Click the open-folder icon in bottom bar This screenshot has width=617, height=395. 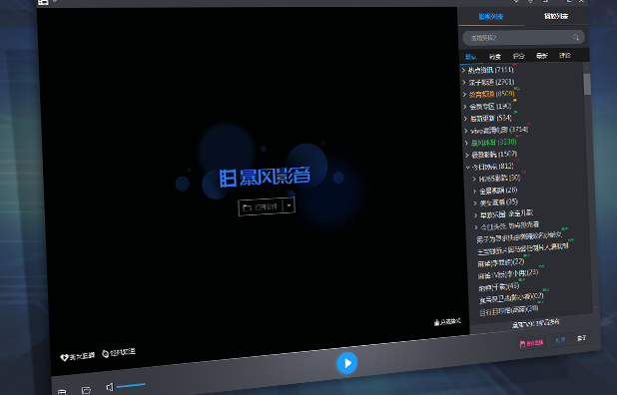[x=86, y=390]
